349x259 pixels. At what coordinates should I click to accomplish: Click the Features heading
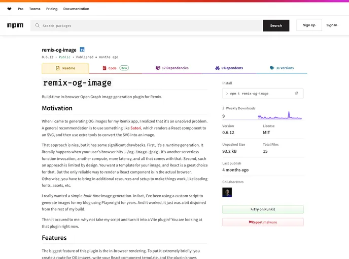(x=54, y=238)
